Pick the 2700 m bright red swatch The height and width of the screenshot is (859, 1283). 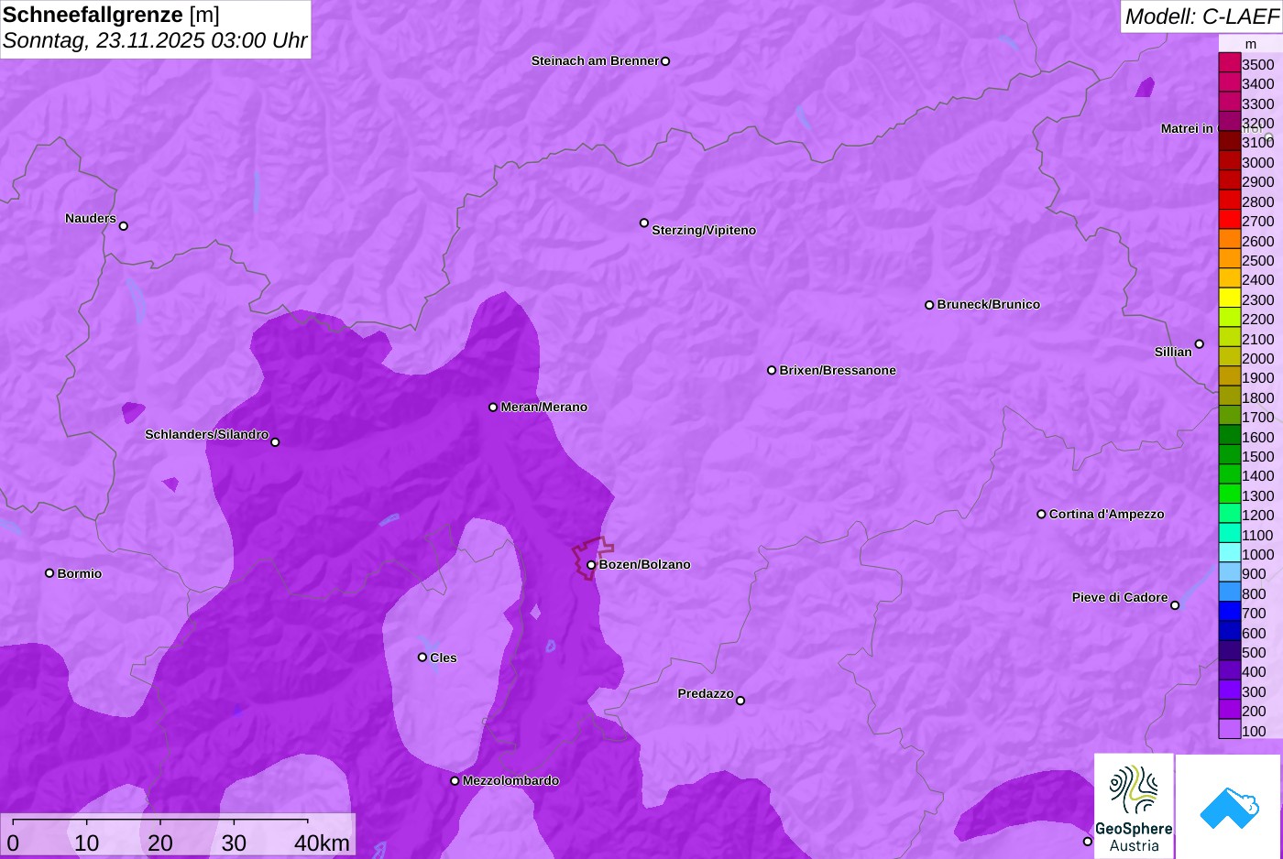[x=1230, y=220]
